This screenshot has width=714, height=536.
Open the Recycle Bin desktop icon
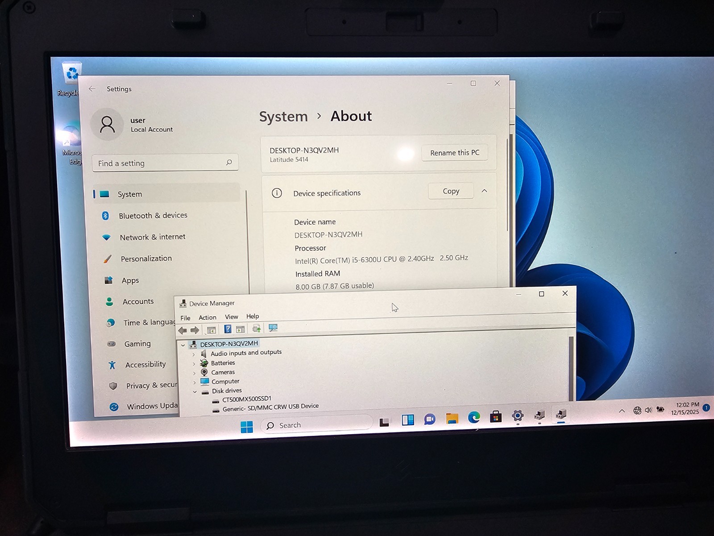pos(71,80)
